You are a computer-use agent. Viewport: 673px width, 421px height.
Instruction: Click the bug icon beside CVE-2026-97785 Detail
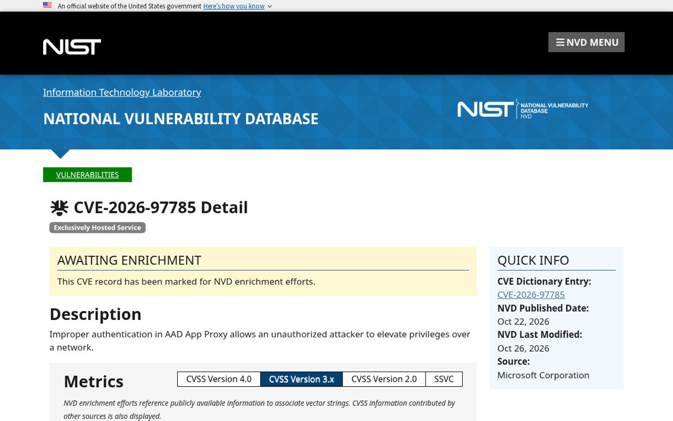(59, 208)
